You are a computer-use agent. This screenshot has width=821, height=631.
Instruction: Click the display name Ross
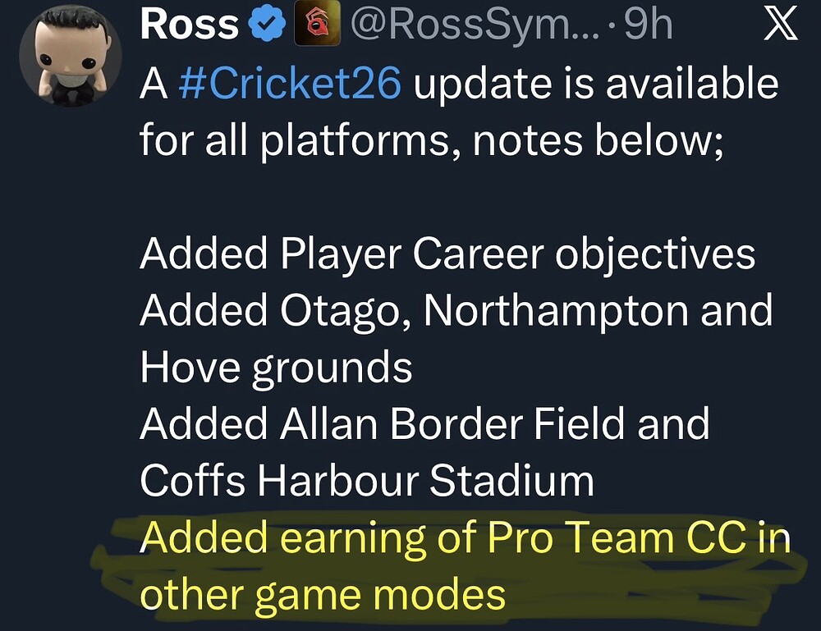tap(188, 26)
